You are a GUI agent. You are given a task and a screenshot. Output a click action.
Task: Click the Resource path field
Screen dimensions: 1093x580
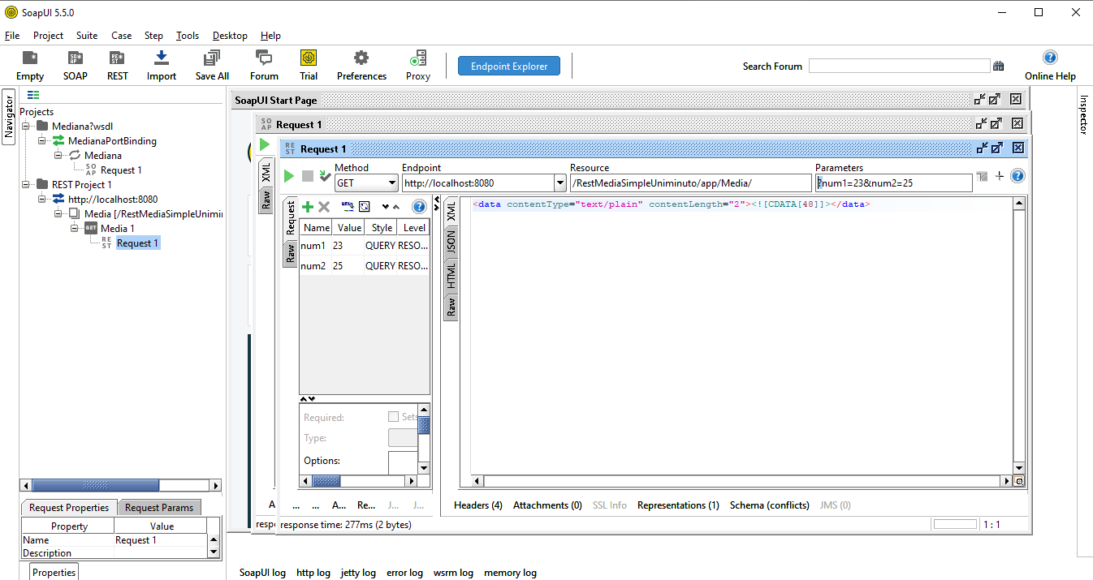pos(690,183)
